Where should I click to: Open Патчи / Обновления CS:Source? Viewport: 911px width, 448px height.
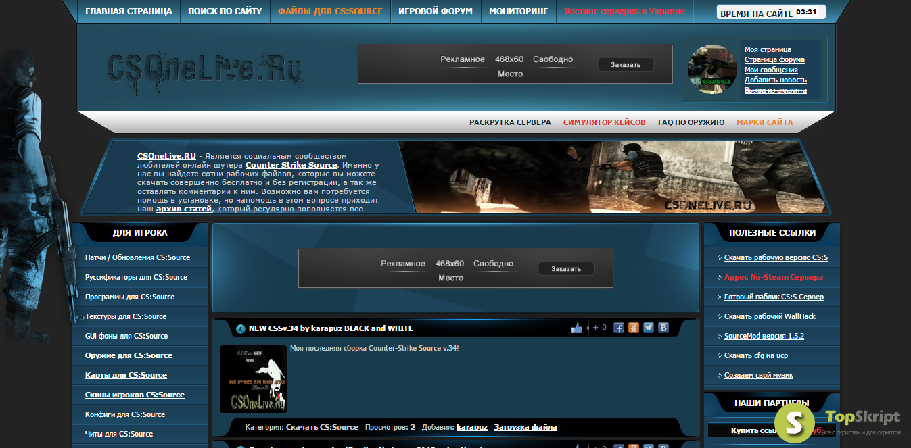[x=137, y=257]
